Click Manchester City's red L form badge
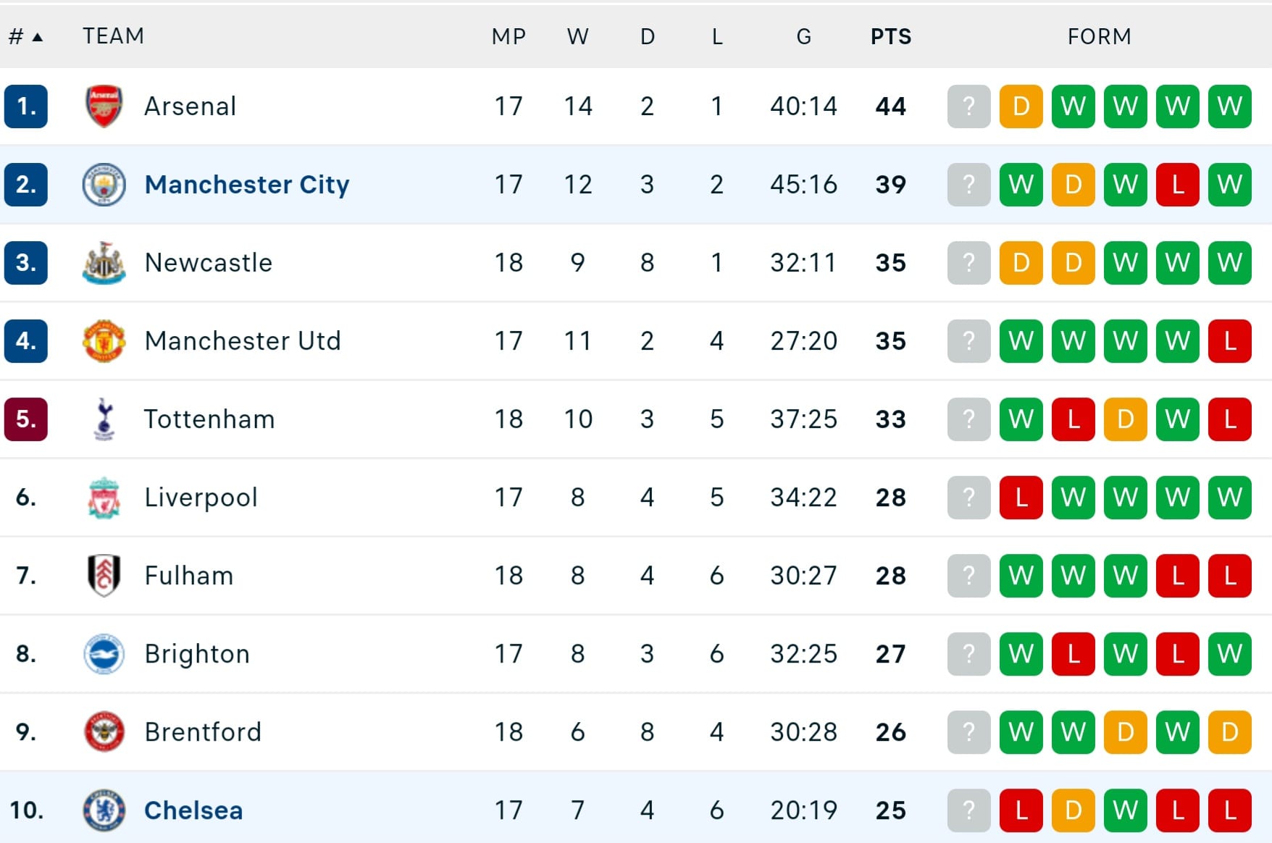This screenshot has width=1272, height=843. (1178, 185)
